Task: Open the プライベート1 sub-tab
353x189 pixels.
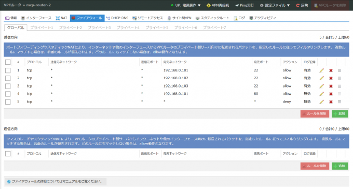Action: point(42,27)
